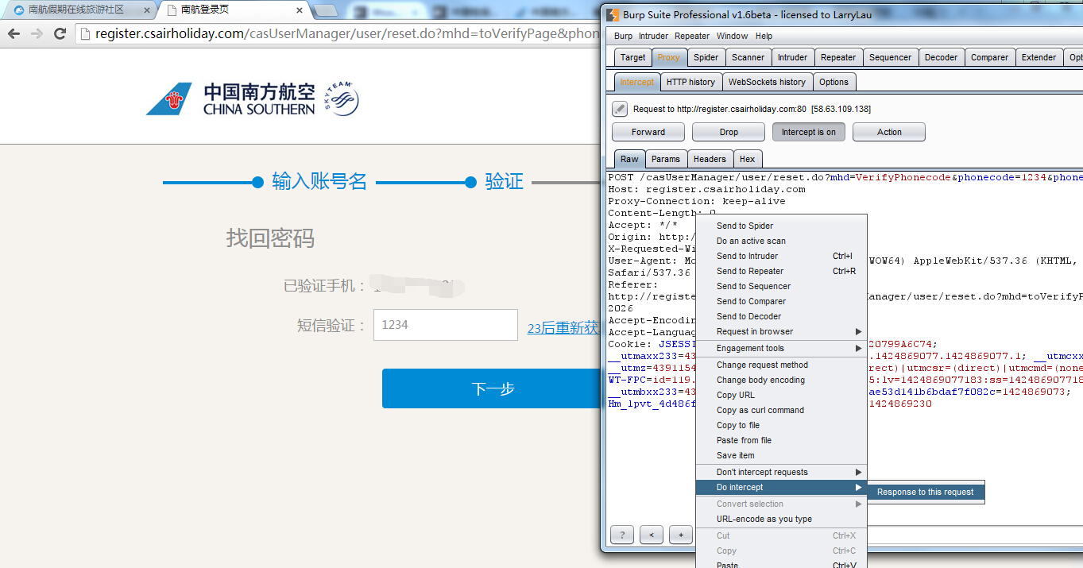Click the browser forward arrow
Image resolution: width=1083 pixels, height=568 pixels.
tap(37, 33)
